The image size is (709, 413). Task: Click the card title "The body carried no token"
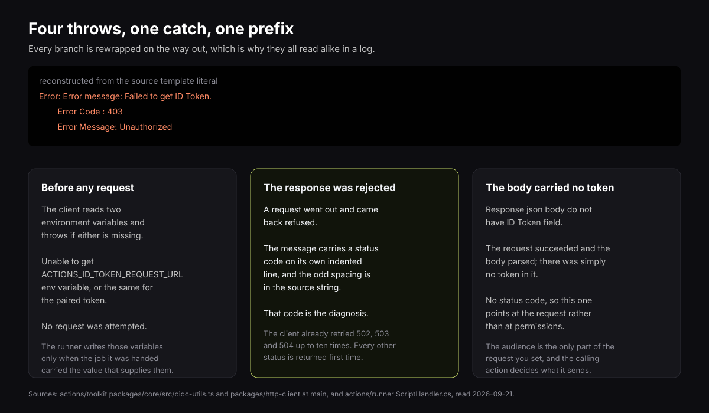point(550,188)
